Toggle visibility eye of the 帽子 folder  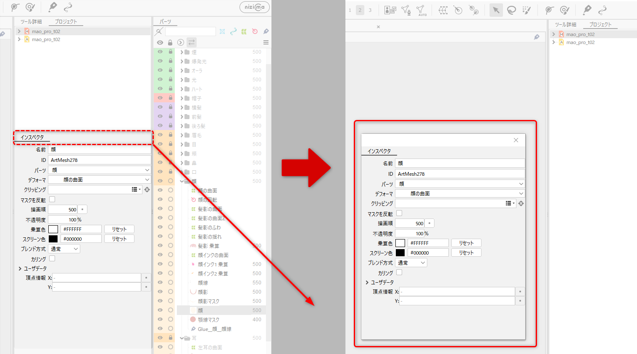pyautogui.click(x=160, y=98)
